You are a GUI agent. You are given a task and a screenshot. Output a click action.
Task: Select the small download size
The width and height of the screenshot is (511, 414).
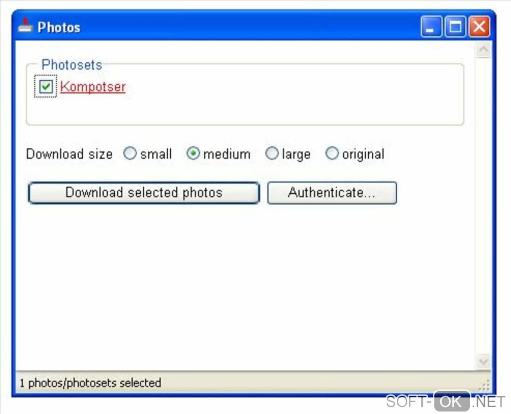(130, 153)
